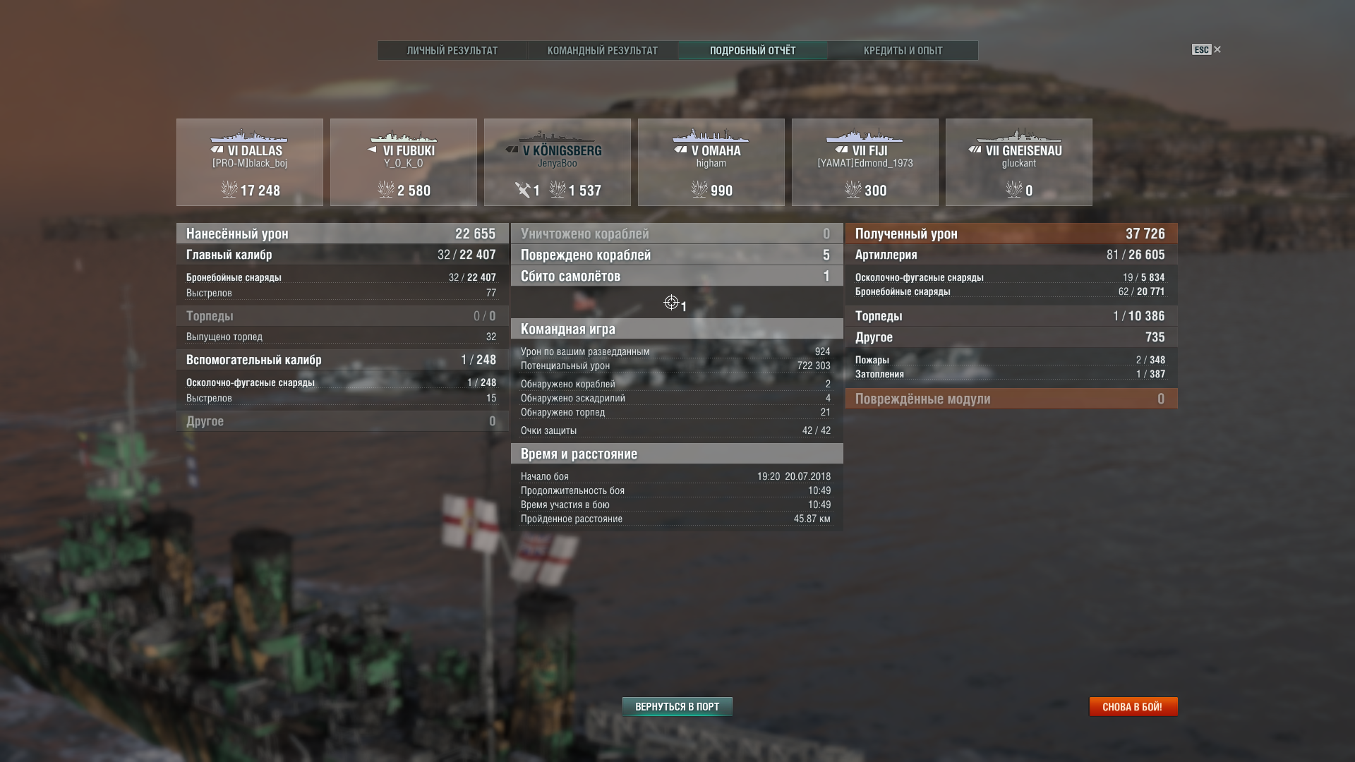Image resolution: width=1355 pixels, height=762 pixels.
Task: Click the Снова в бой! button
Action: click(1133, 707)
